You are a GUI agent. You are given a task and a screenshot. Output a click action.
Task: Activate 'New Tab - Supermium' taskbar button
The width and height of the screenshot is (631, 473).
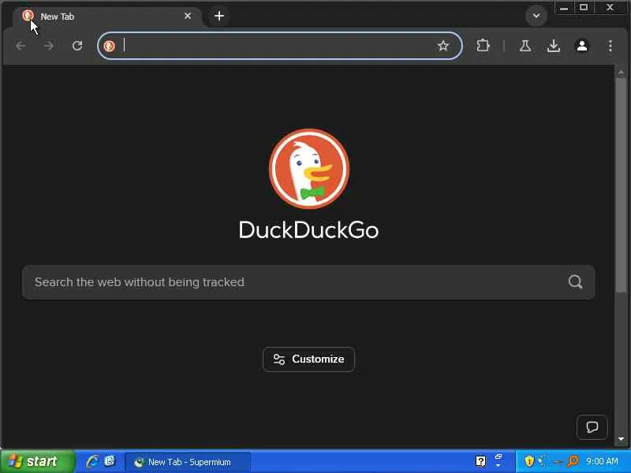click(x=188, y=462)
